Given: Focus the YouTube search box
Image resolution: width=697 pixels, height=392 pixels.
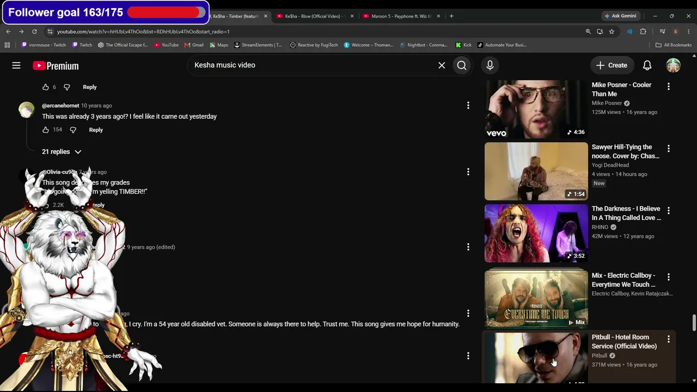Looking at the screenshot, I should [x=313, y=65].
